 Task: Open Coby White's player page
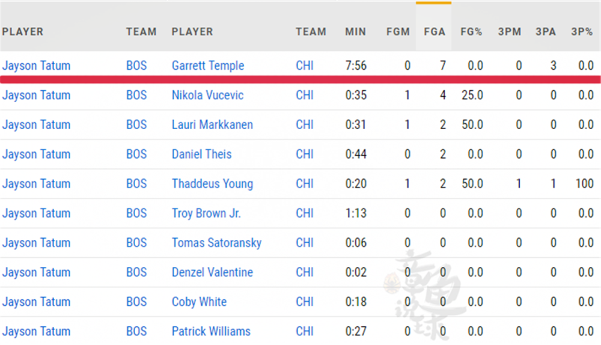[199, 301]
